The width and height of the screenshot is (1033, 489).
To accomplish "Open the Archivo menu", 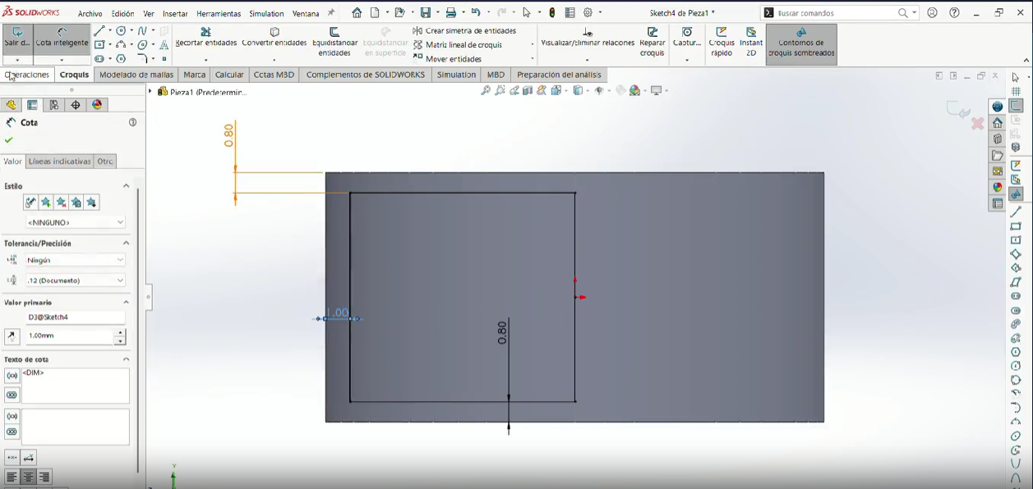I will tap(90, 14).
